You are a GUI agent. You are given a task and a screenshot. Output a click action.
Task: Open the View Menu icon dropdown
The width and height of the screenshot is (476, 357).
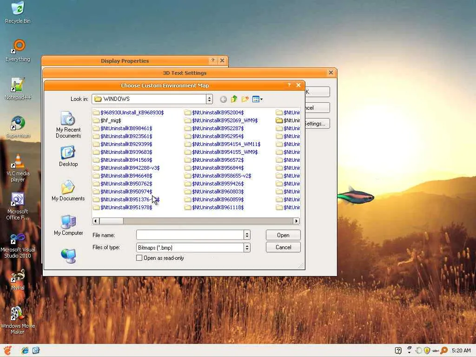pos(258,99)
